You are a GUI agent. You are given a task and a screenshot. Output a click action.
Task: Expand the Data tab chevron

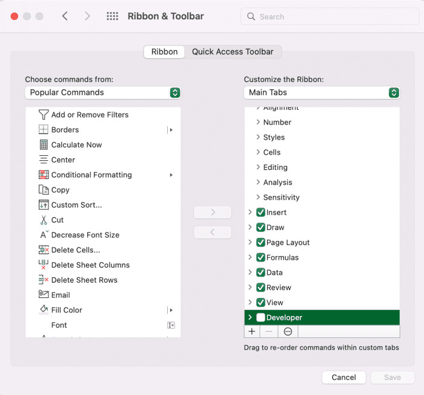(250, 272)
